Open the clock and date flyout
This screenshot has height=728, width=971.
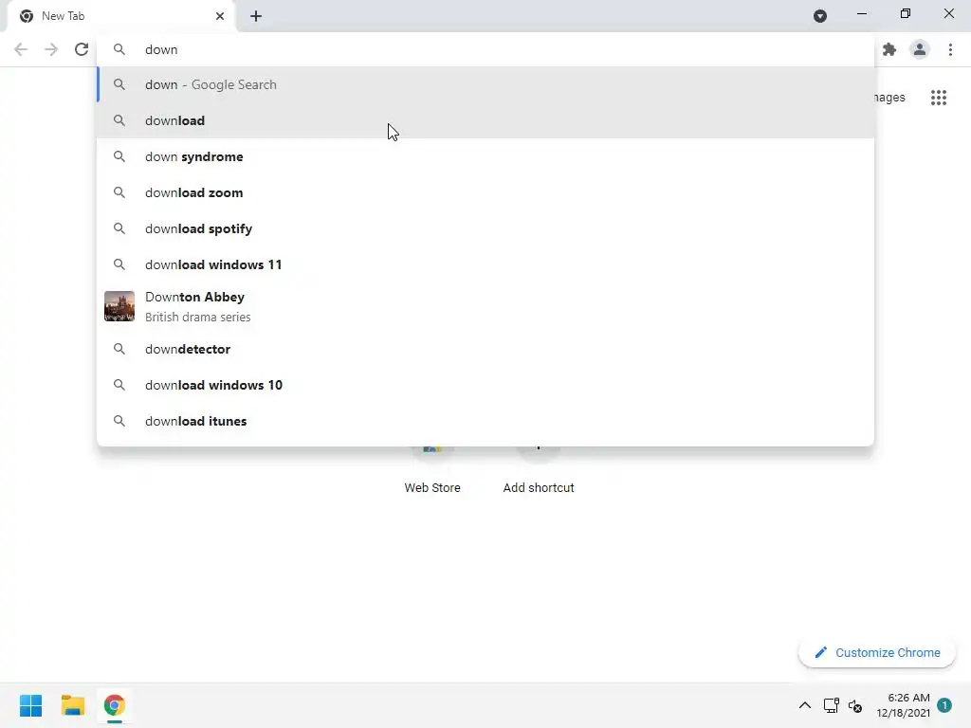(x=903, y=705)
